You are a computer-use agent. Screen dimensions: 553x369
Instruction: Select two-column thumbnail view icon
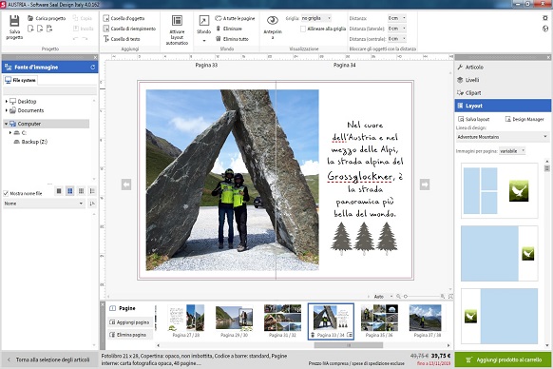[70, 191]
